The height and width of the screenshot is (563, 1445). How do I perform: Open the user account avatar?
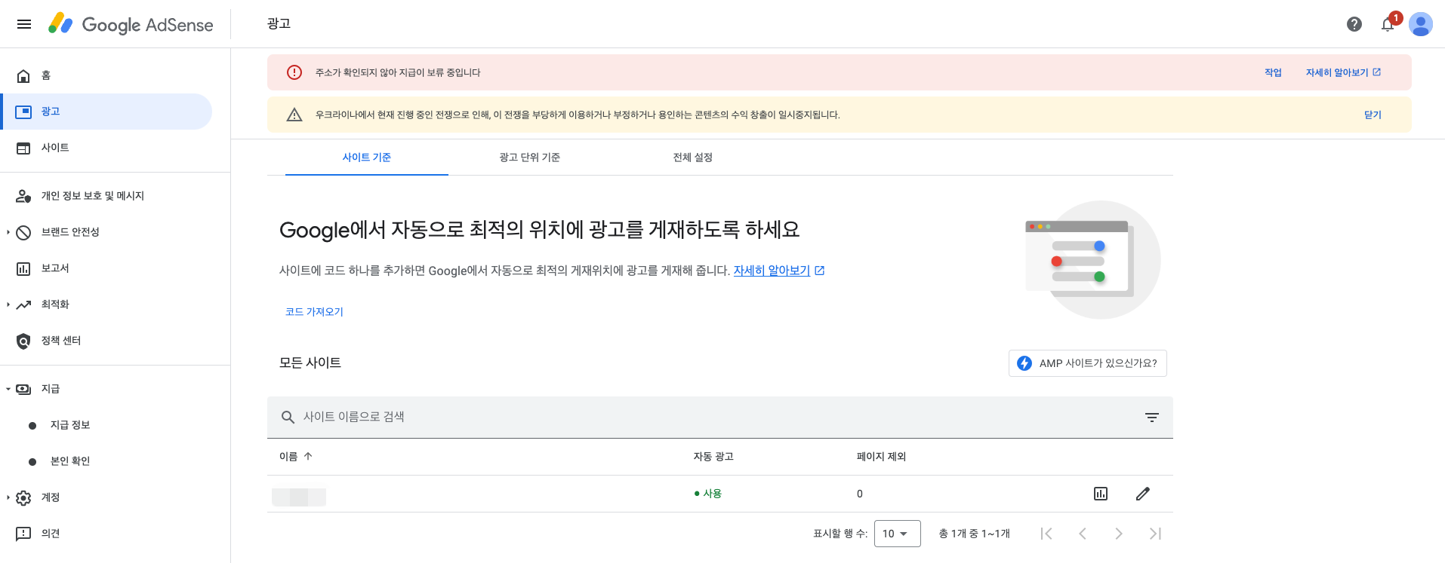[x=1421, y=24]
